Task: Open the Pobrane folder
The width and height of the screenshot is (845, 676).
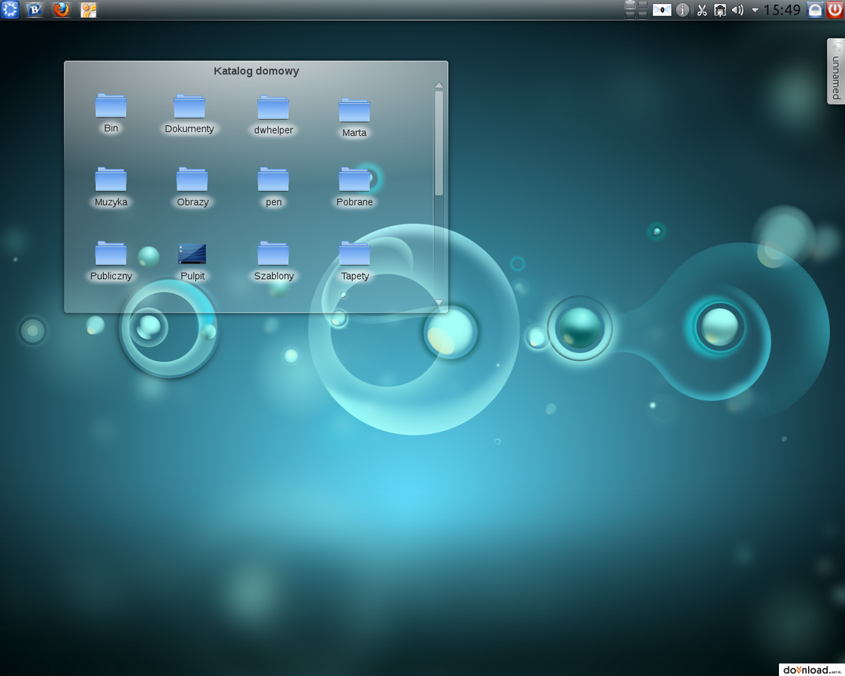Action: point(355,187)
